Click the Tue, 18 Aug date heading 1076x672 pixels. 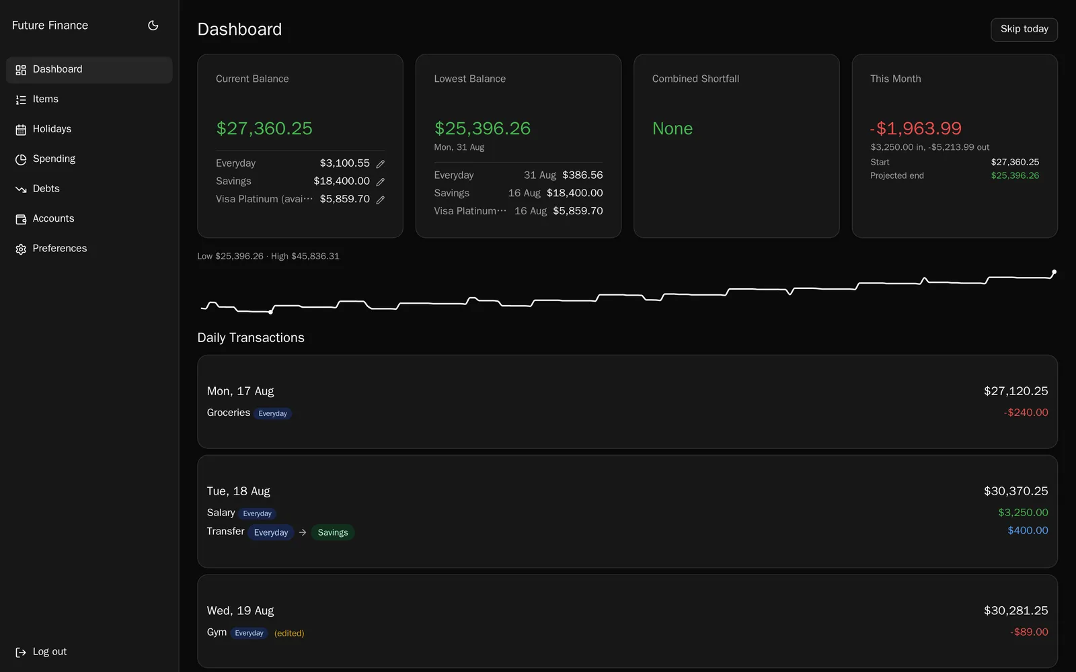[239, 491]
